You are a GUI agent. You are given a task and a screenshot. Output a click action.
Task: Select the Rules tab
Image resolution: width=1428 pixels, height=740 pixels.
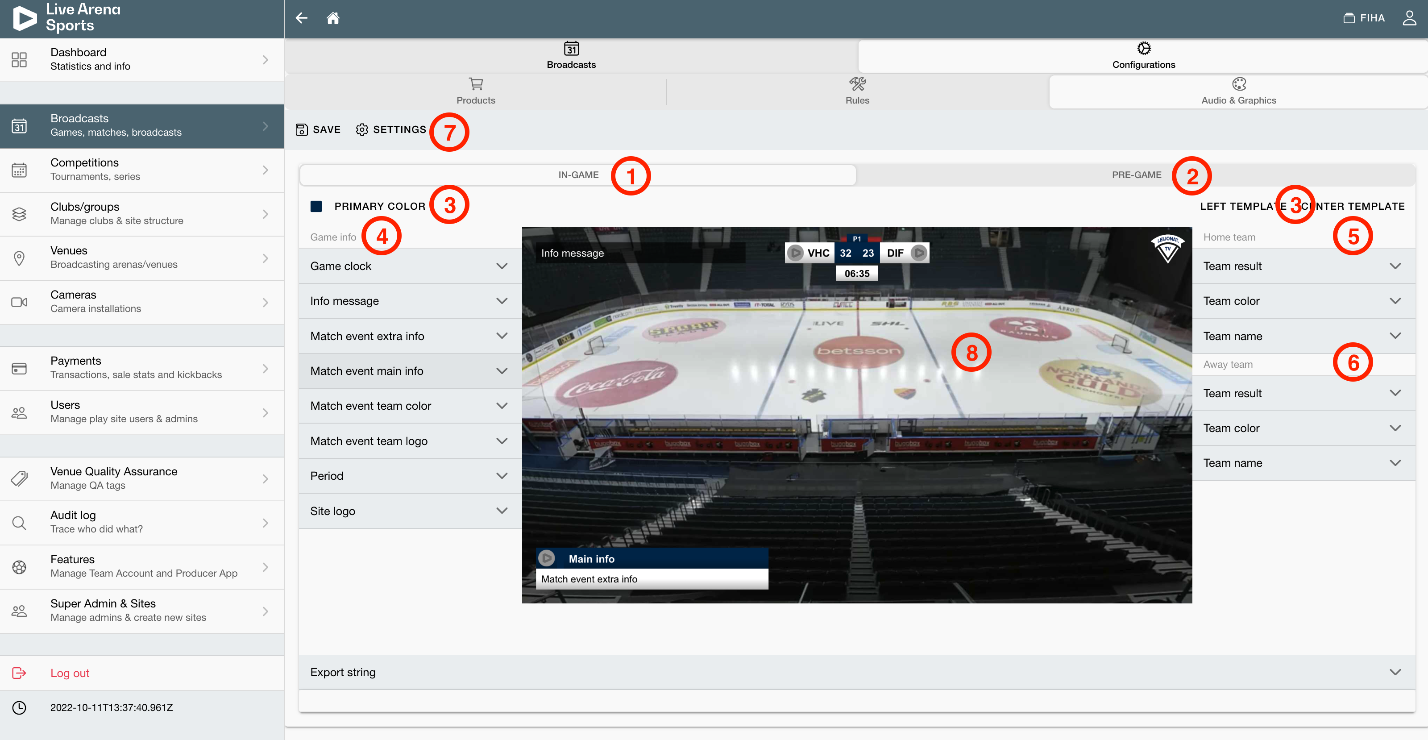point(857,92)
